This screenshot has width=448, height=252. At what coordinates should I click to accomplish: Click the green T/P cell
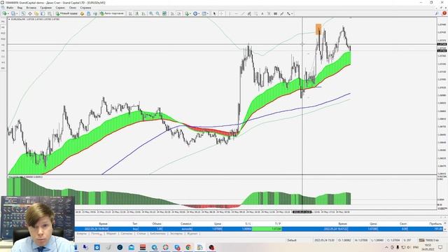tap(267, 229)
